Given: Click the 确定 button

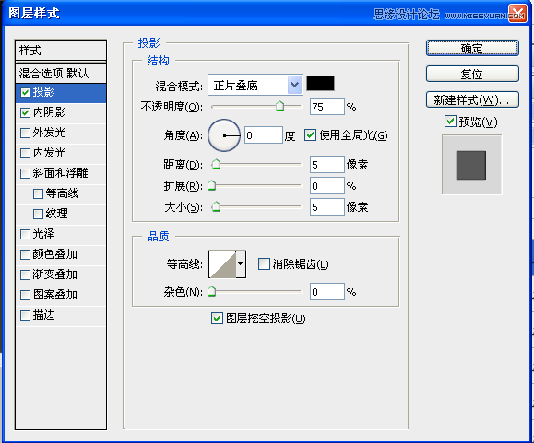Looking at the screenshot, I should click(472, 48).
